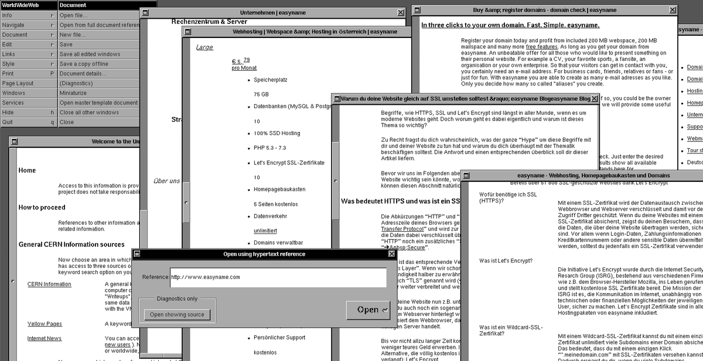This screenshot has height=361, width=703.
Task: Click the 100% SSD Hosting list item
Action: [x=277, y=133]
